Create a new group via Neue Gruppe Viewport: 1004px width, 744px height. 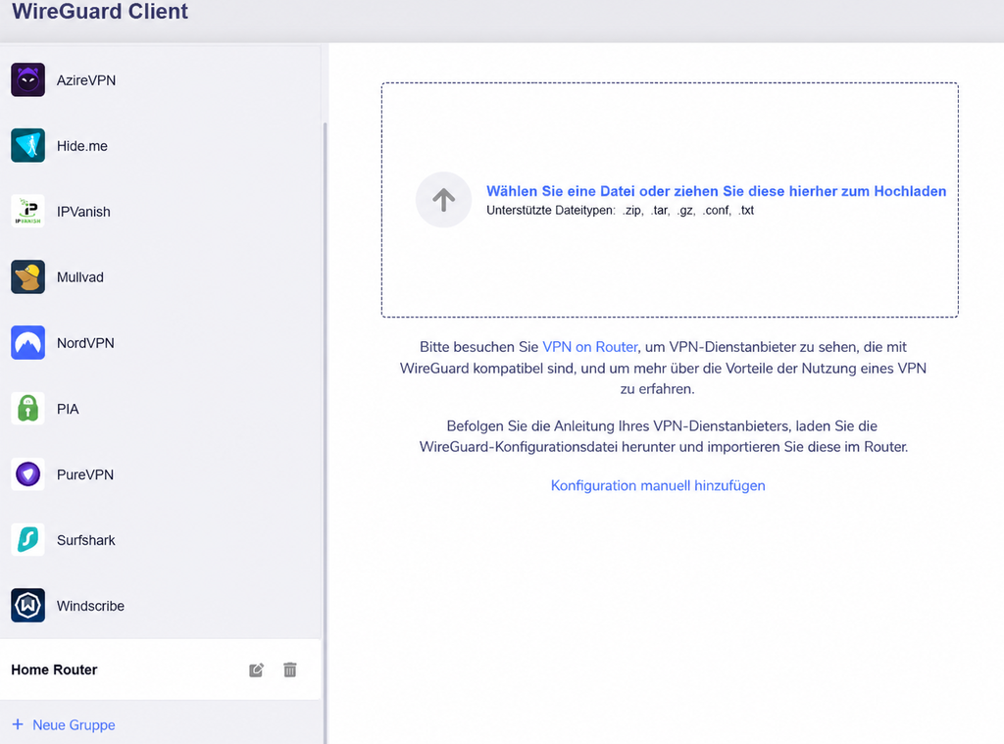74,724
